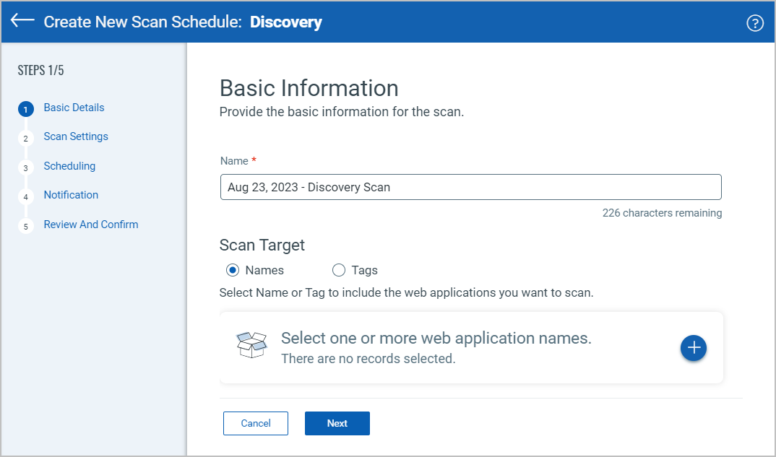The image size is (776, 457).
Task: Click the step 1 numbered circle
Action: coord(25,108)
